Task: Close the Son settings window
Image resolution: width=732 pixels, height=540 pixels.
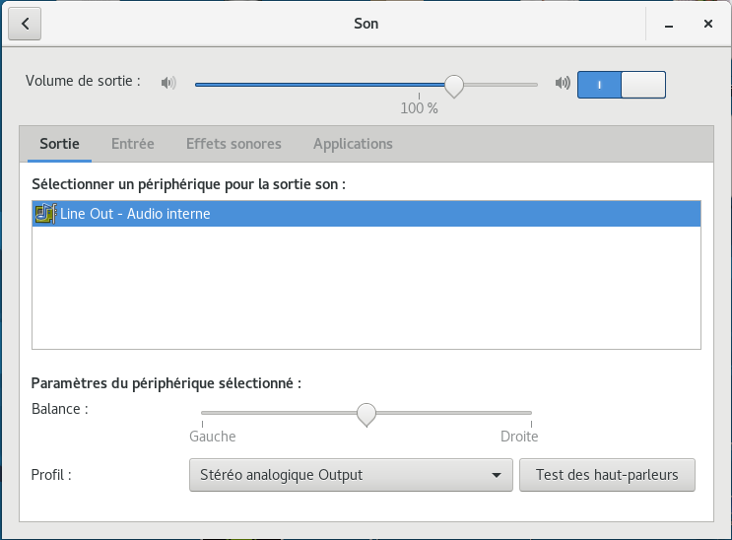Action: click(x=707, y=24)
